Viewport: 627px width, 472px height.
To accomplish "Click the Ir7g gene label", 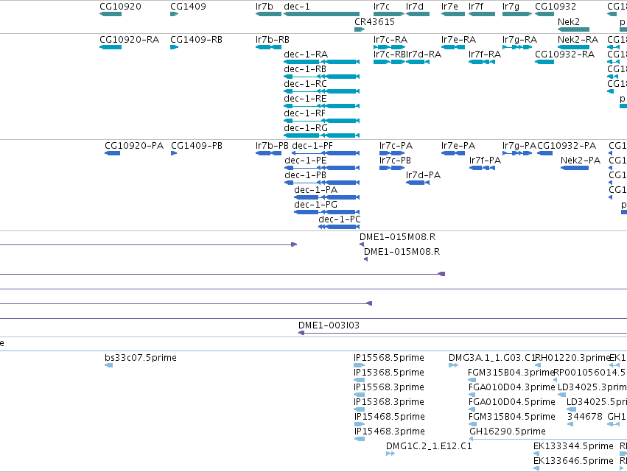I will [511, 7].
